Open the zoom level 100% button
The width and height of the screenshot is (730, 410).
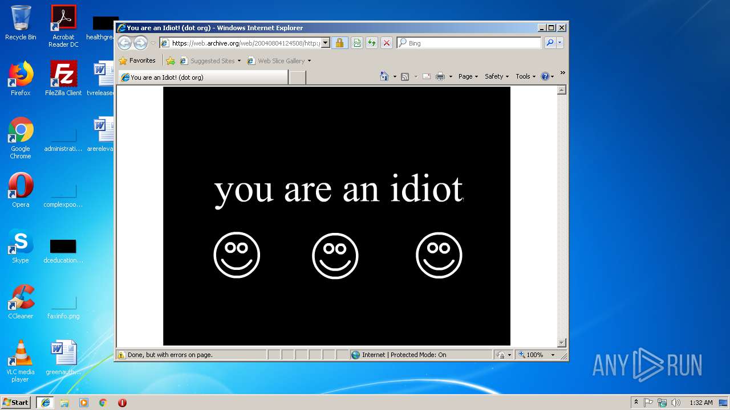531,355
